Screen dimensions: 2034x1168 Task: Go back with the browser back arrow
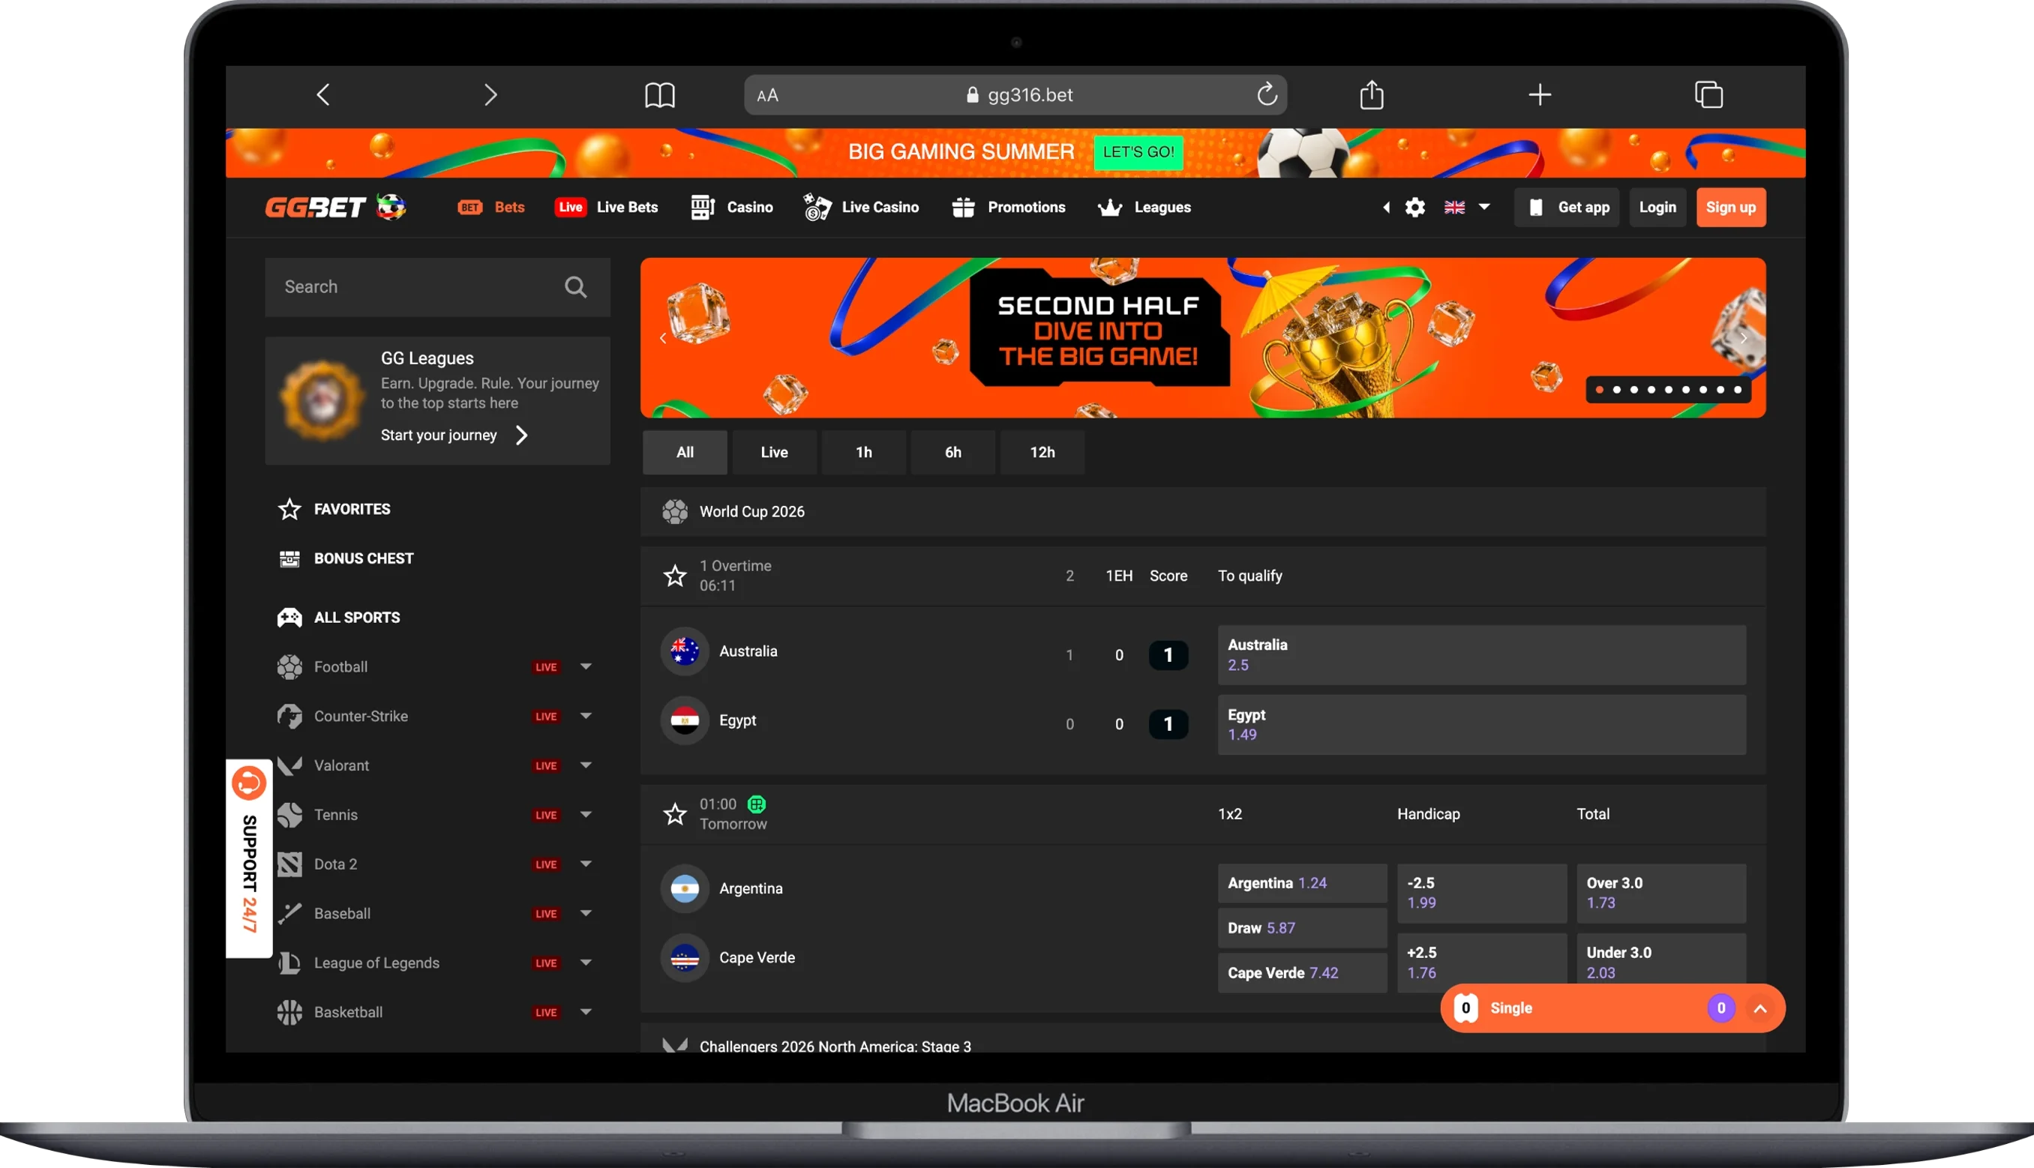coord(322,94)
